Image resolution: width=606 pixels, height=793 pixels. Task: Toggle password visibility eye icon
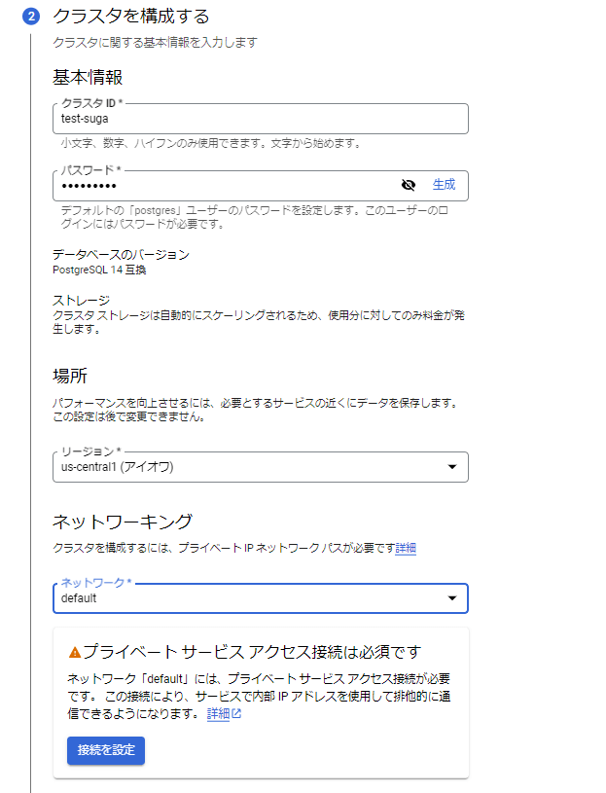pos(409,185)
